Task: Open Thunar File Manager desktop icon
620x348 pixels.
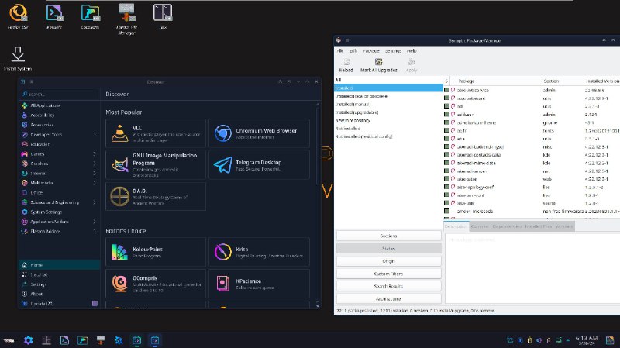Action: tap(126, 19)
